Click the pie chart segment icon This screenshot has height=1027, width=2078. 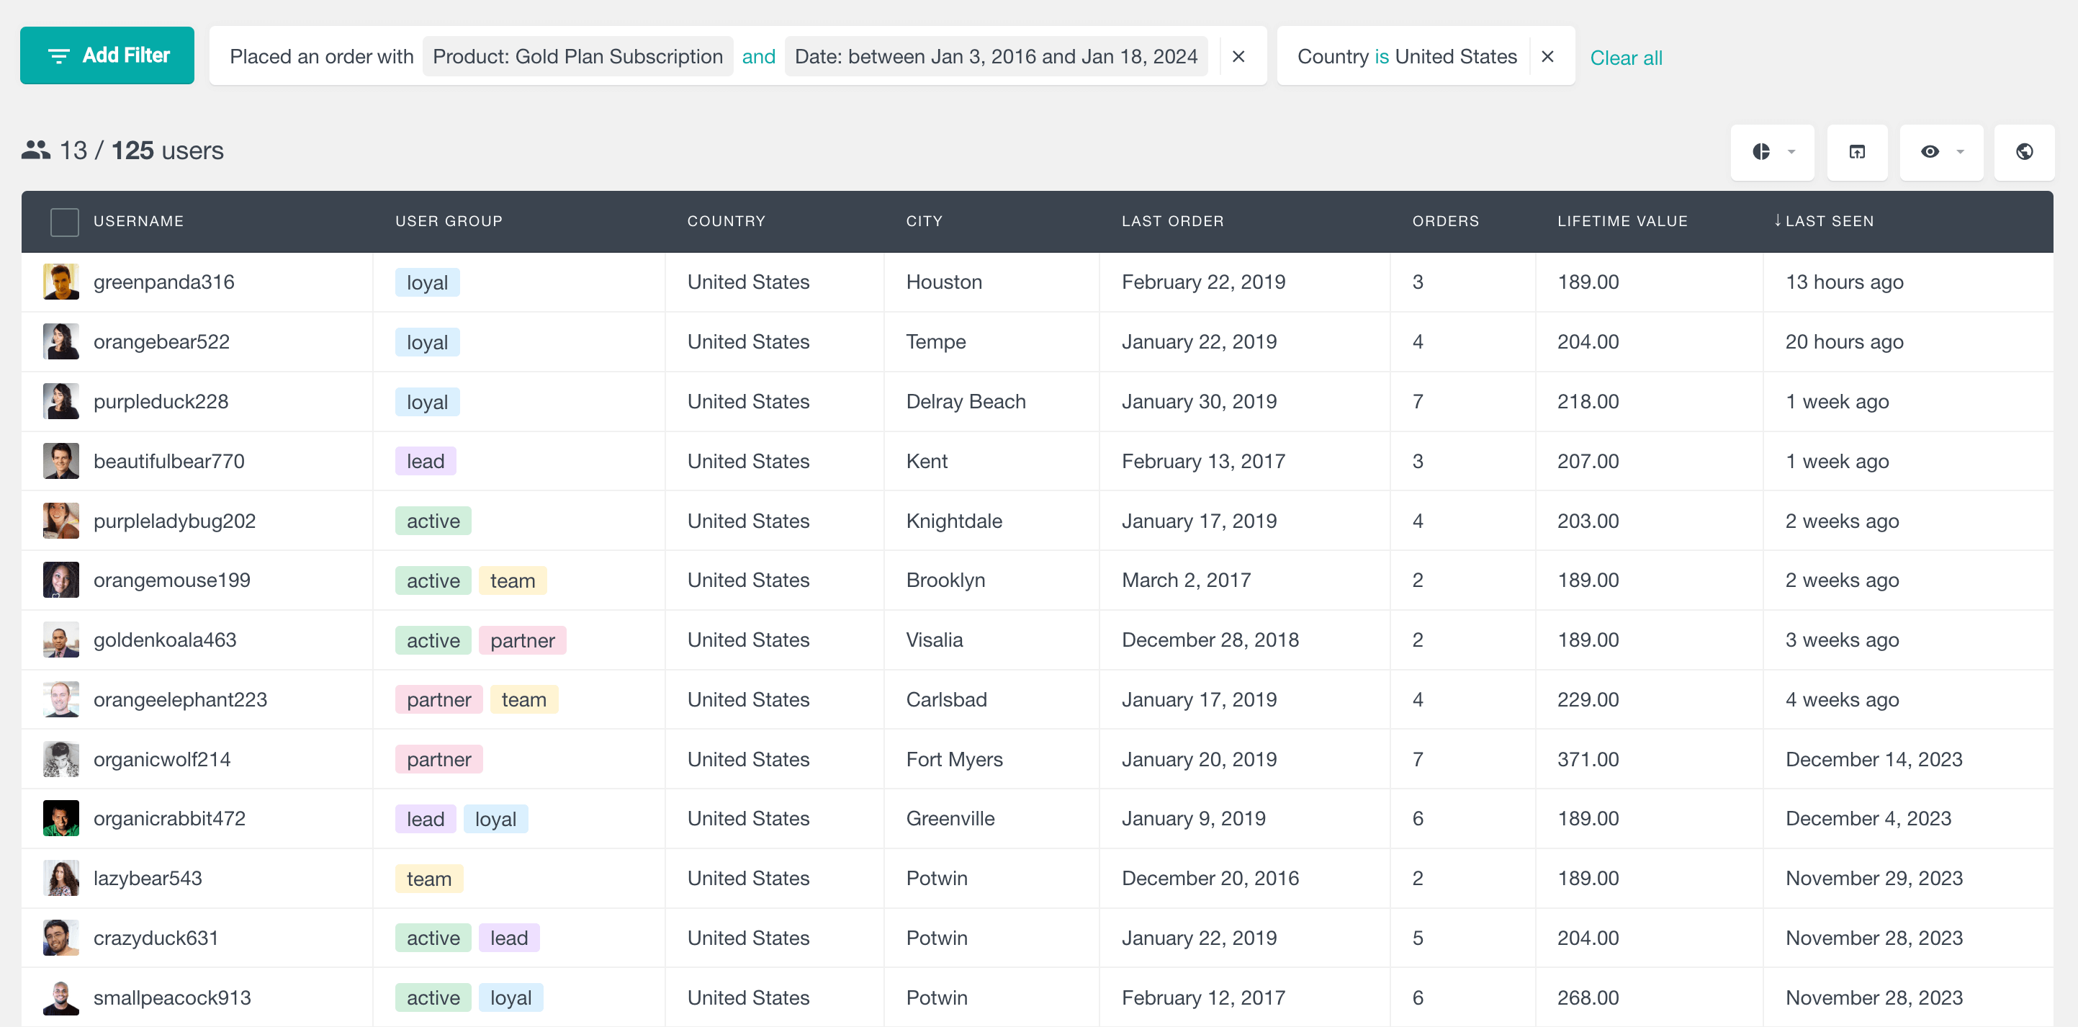1760,152
